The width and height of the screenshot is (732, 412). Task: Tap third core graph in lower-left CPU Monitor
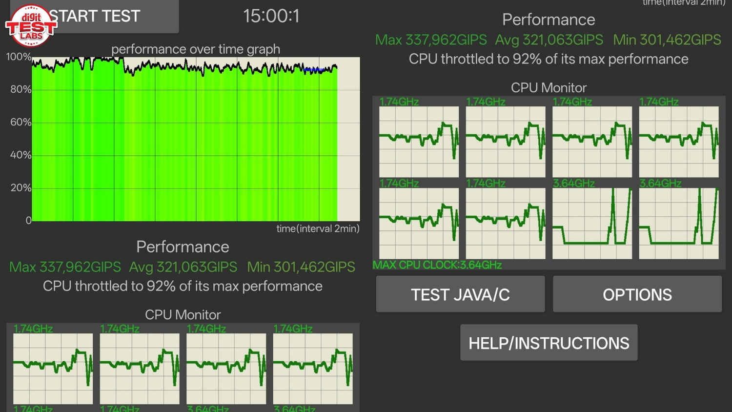[226, 369]
